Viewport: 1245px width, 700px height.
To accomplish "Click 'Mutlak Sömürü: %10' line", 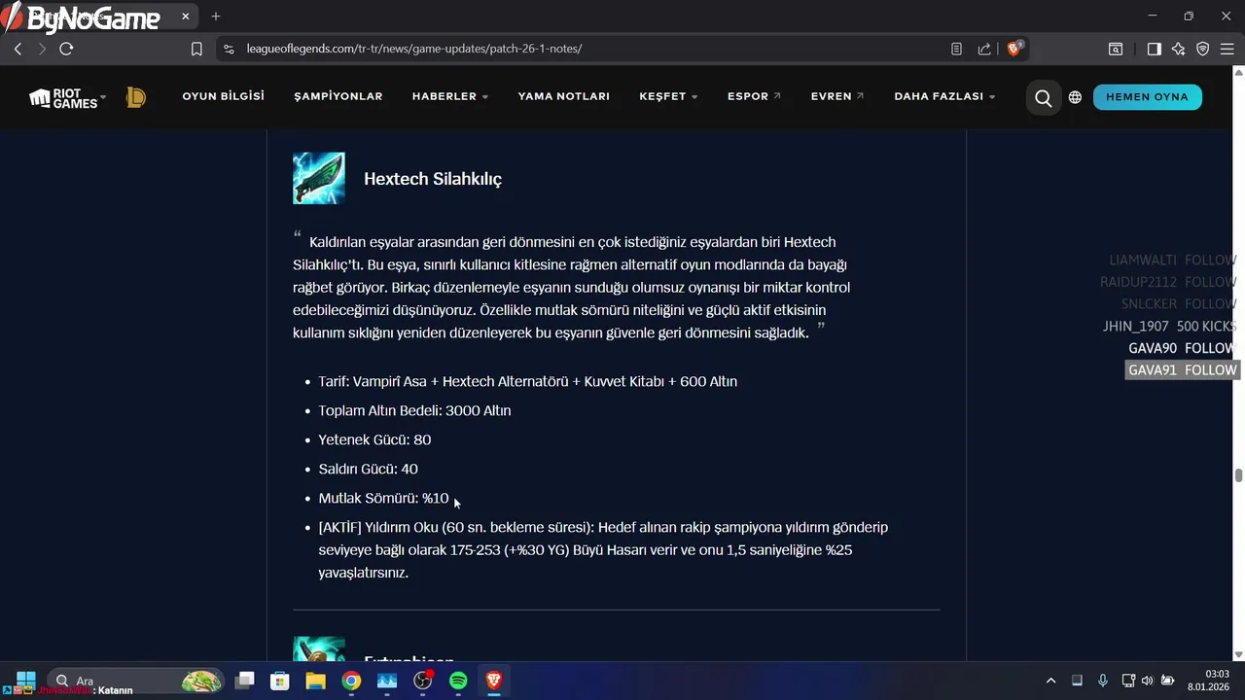I will click(x=383, y=498).
